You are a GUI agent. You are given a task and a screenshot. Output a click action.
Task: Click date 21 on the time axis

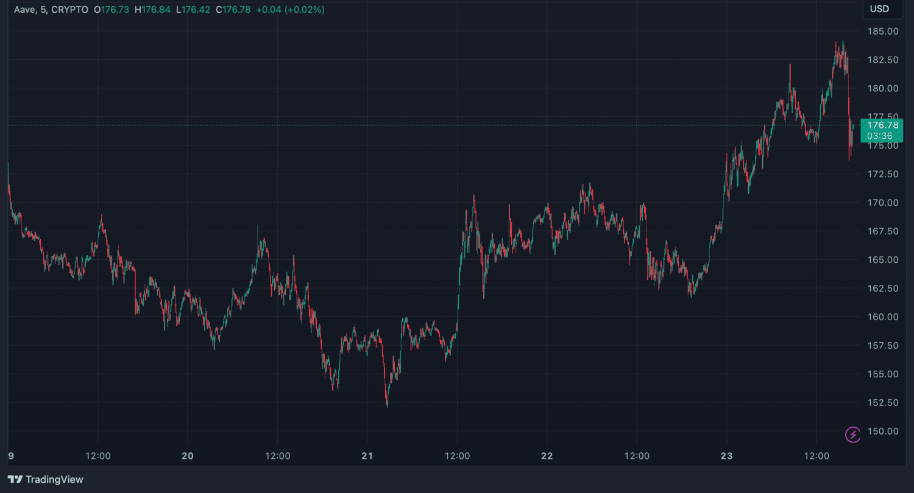click(x=367, y=456)
